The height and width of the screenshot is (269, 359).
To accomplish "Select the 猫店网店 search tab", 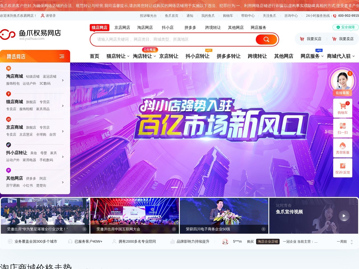I will point(99,27).
